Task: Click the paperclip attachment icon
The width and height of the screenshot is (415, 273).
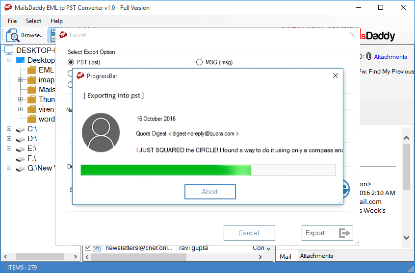Action: (369, 57)
